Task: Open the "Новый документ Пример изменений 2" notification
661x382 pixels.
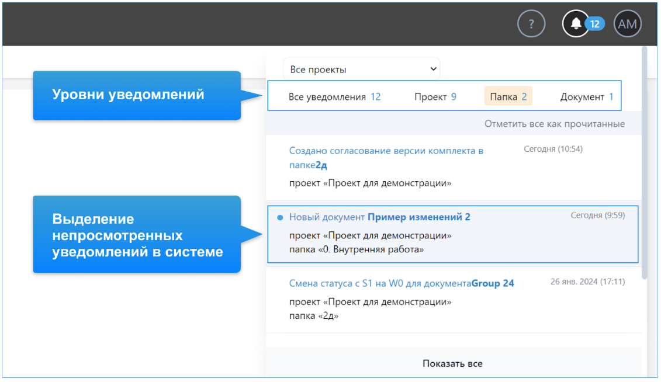Action: pyautogui.click(x=380, y=217)
